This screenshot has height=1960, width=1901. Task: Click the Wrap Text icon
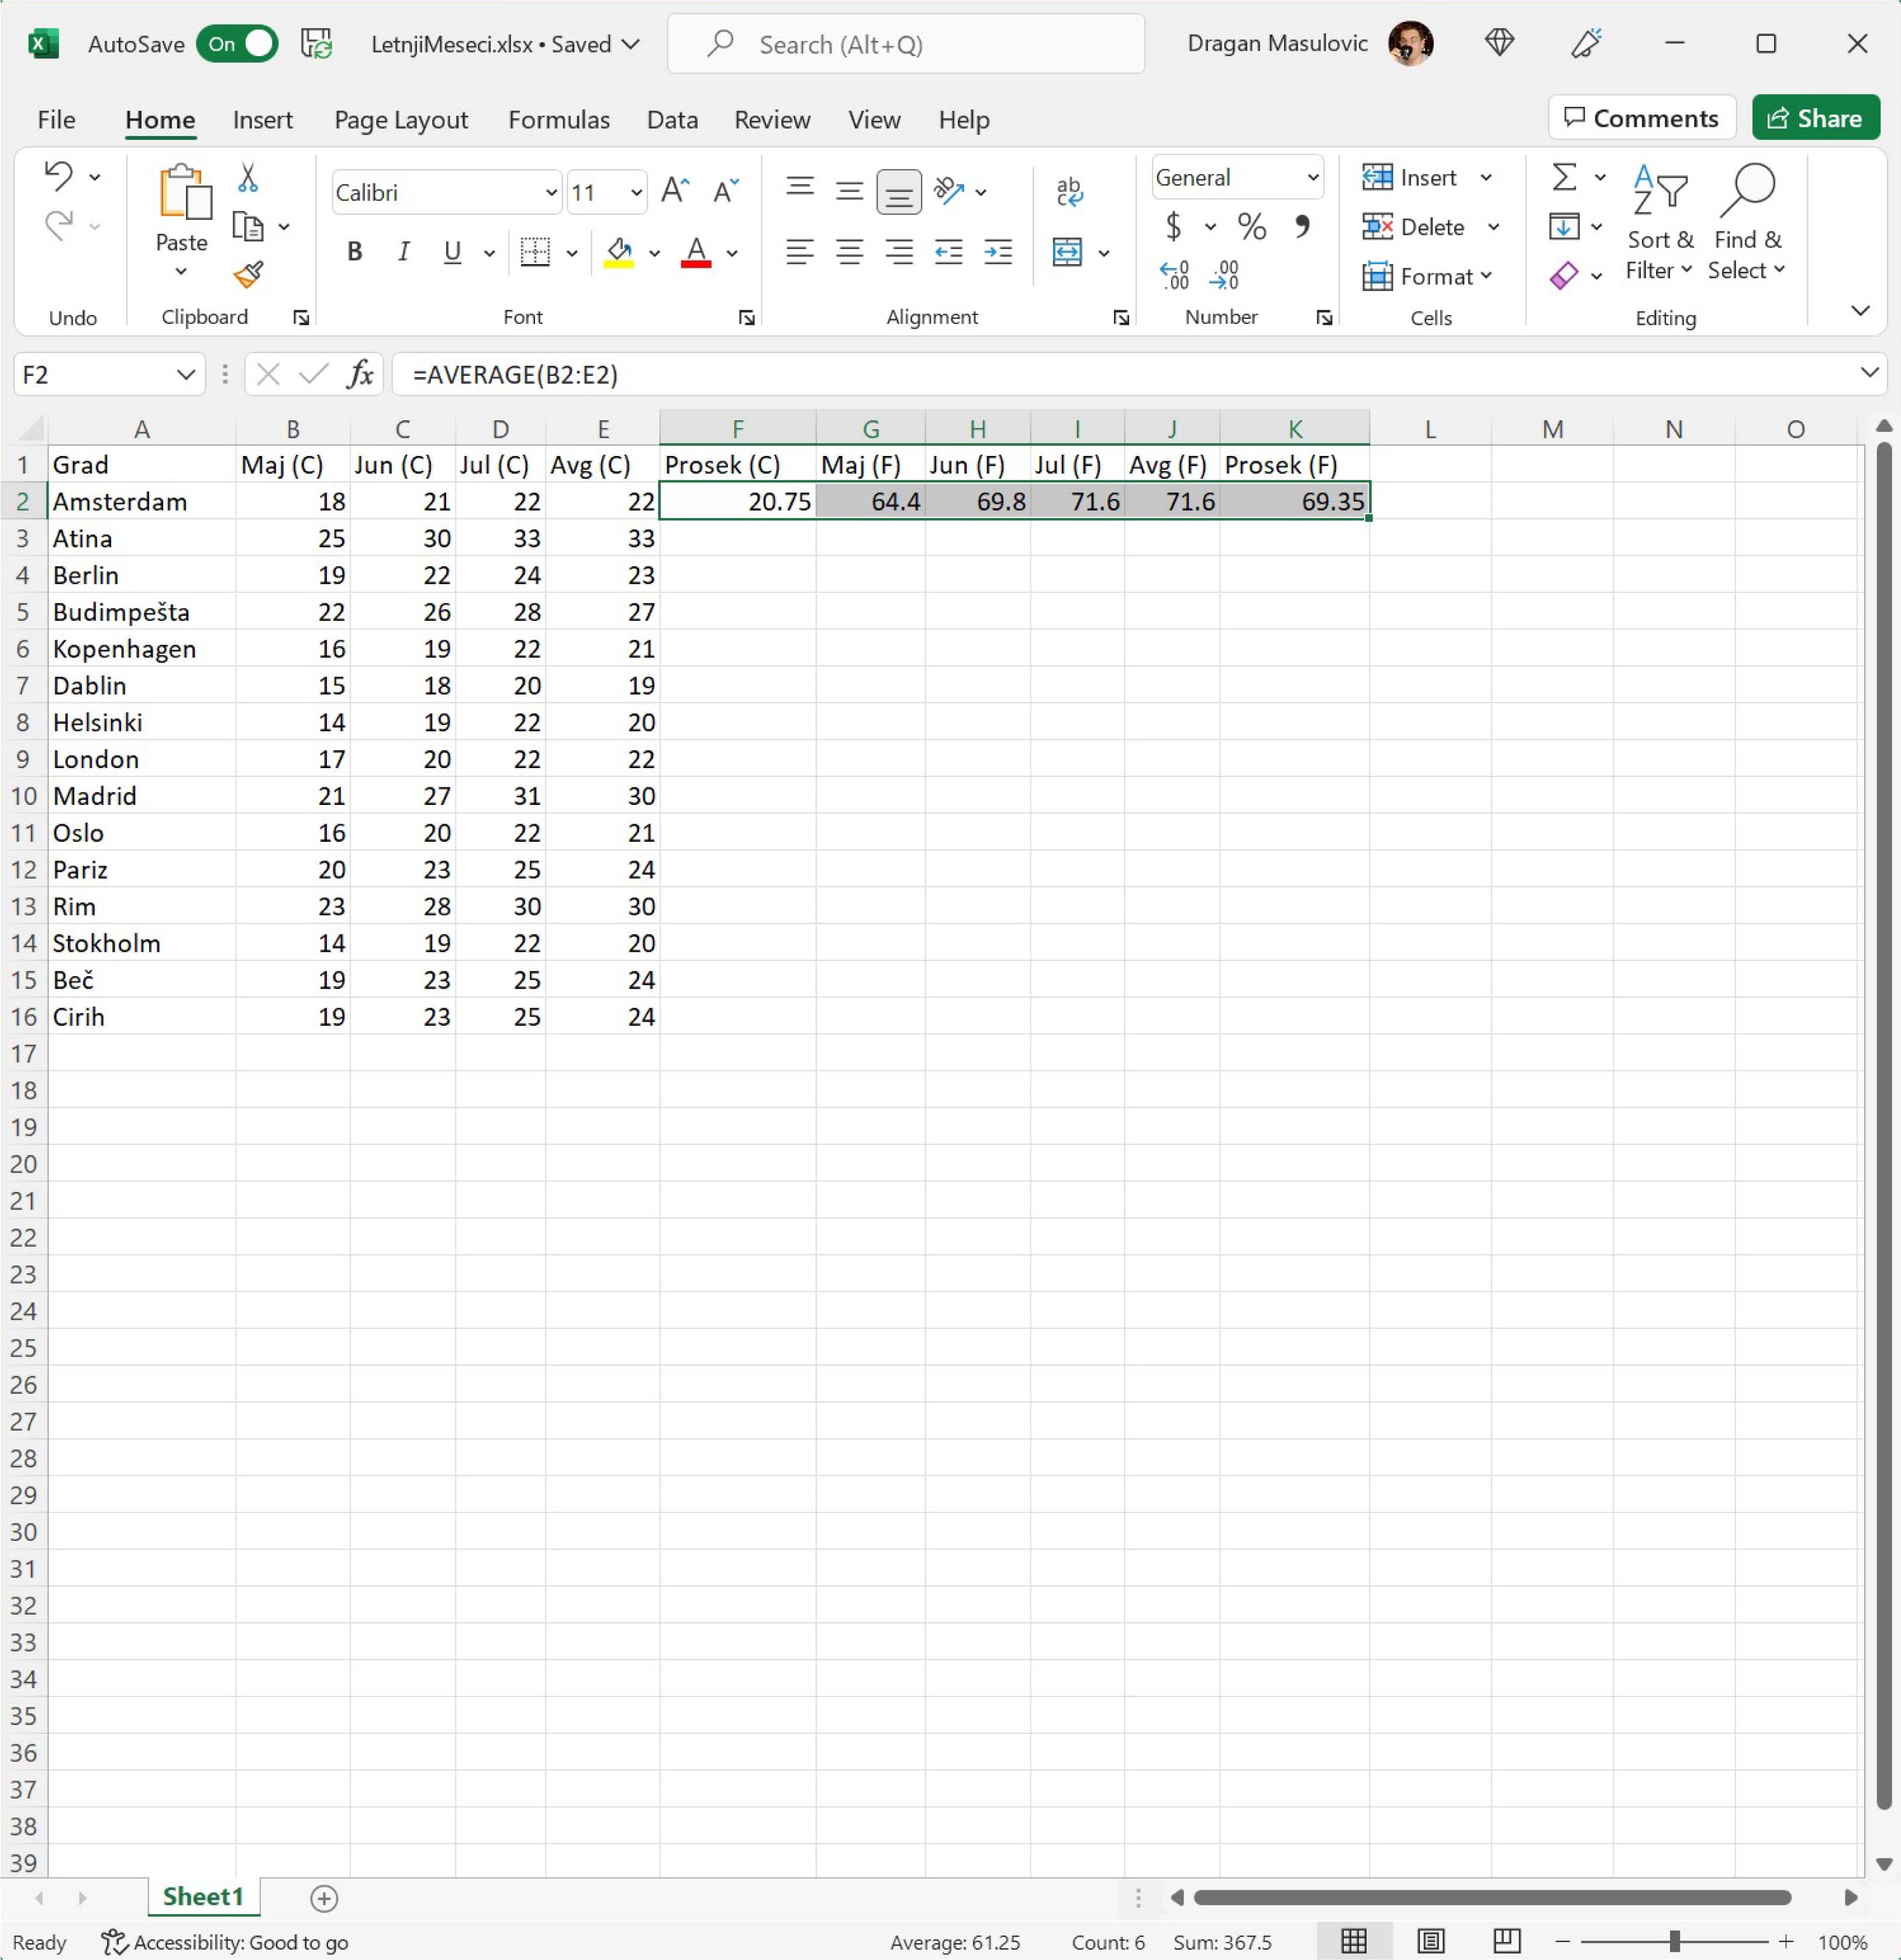pos(1068,190)
